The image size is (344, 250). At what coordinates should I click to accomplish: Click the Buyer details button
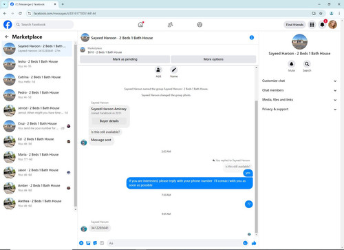[109, 121]
